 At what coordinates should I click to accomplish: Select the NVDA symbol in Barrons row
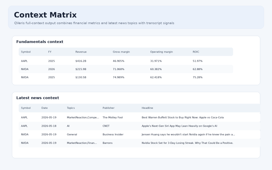click(x=25, y=143)
